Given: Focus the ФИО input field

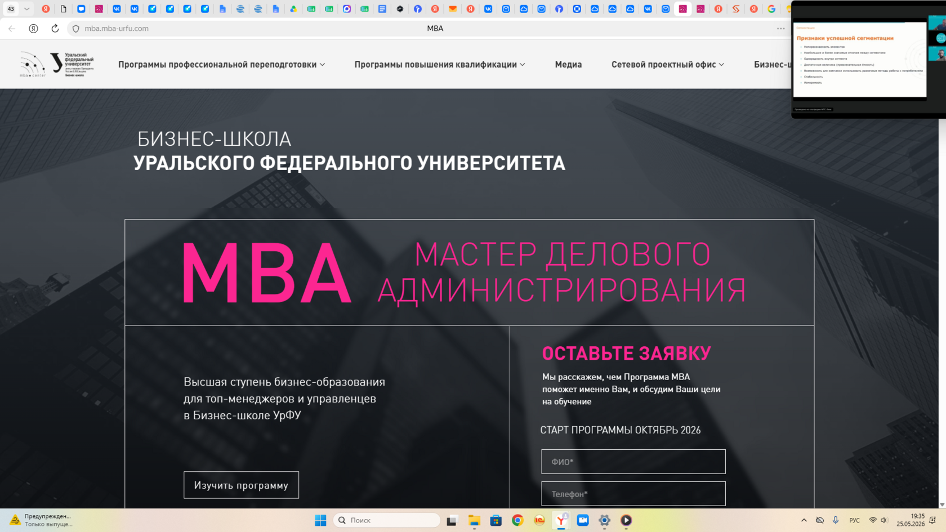Looking at the screenshot, I should (x=633, y=462).
